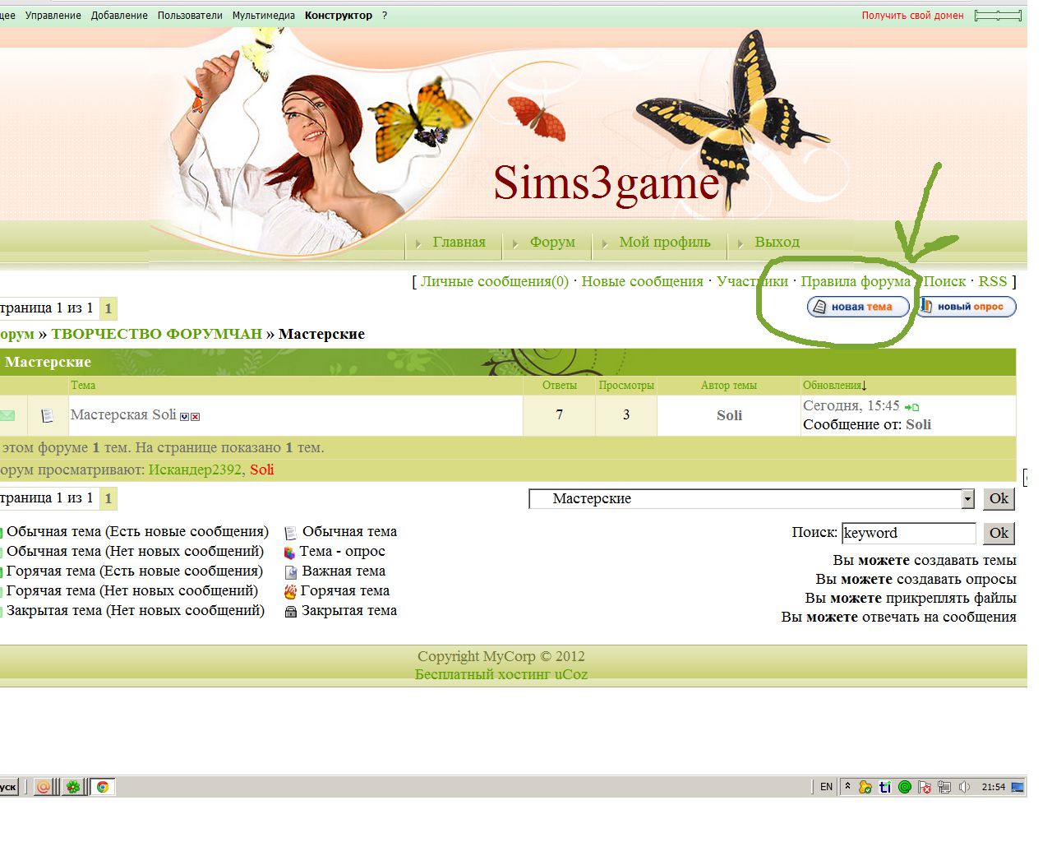This screenshot has width=1052, height=842.
Task: Click top pagination page number 1
Action: [108, 308]
